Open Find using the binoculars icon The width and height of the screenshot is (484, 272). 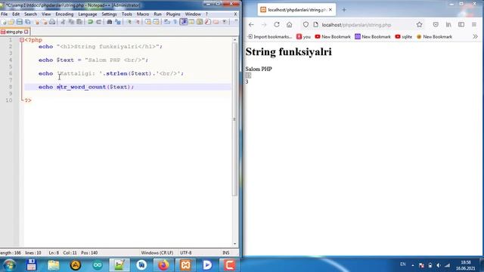[x=109, y=22]
